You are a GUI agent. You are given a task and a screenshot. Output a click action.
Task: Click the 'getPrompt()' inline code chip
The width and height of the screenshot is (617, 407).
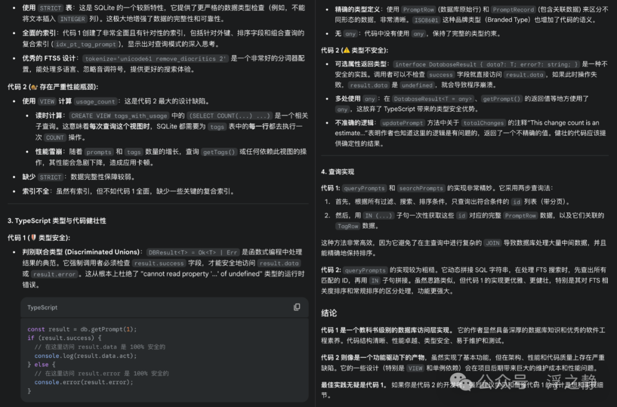click(502, 99)
